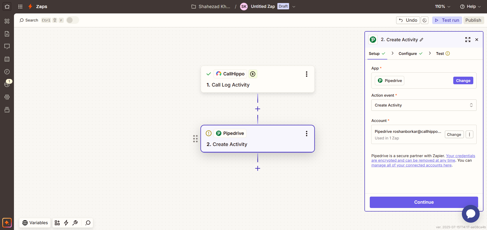Open the Zap details file icon in sidebar
The height and width of the screenshot is (230, 487).
click(7, 34)
